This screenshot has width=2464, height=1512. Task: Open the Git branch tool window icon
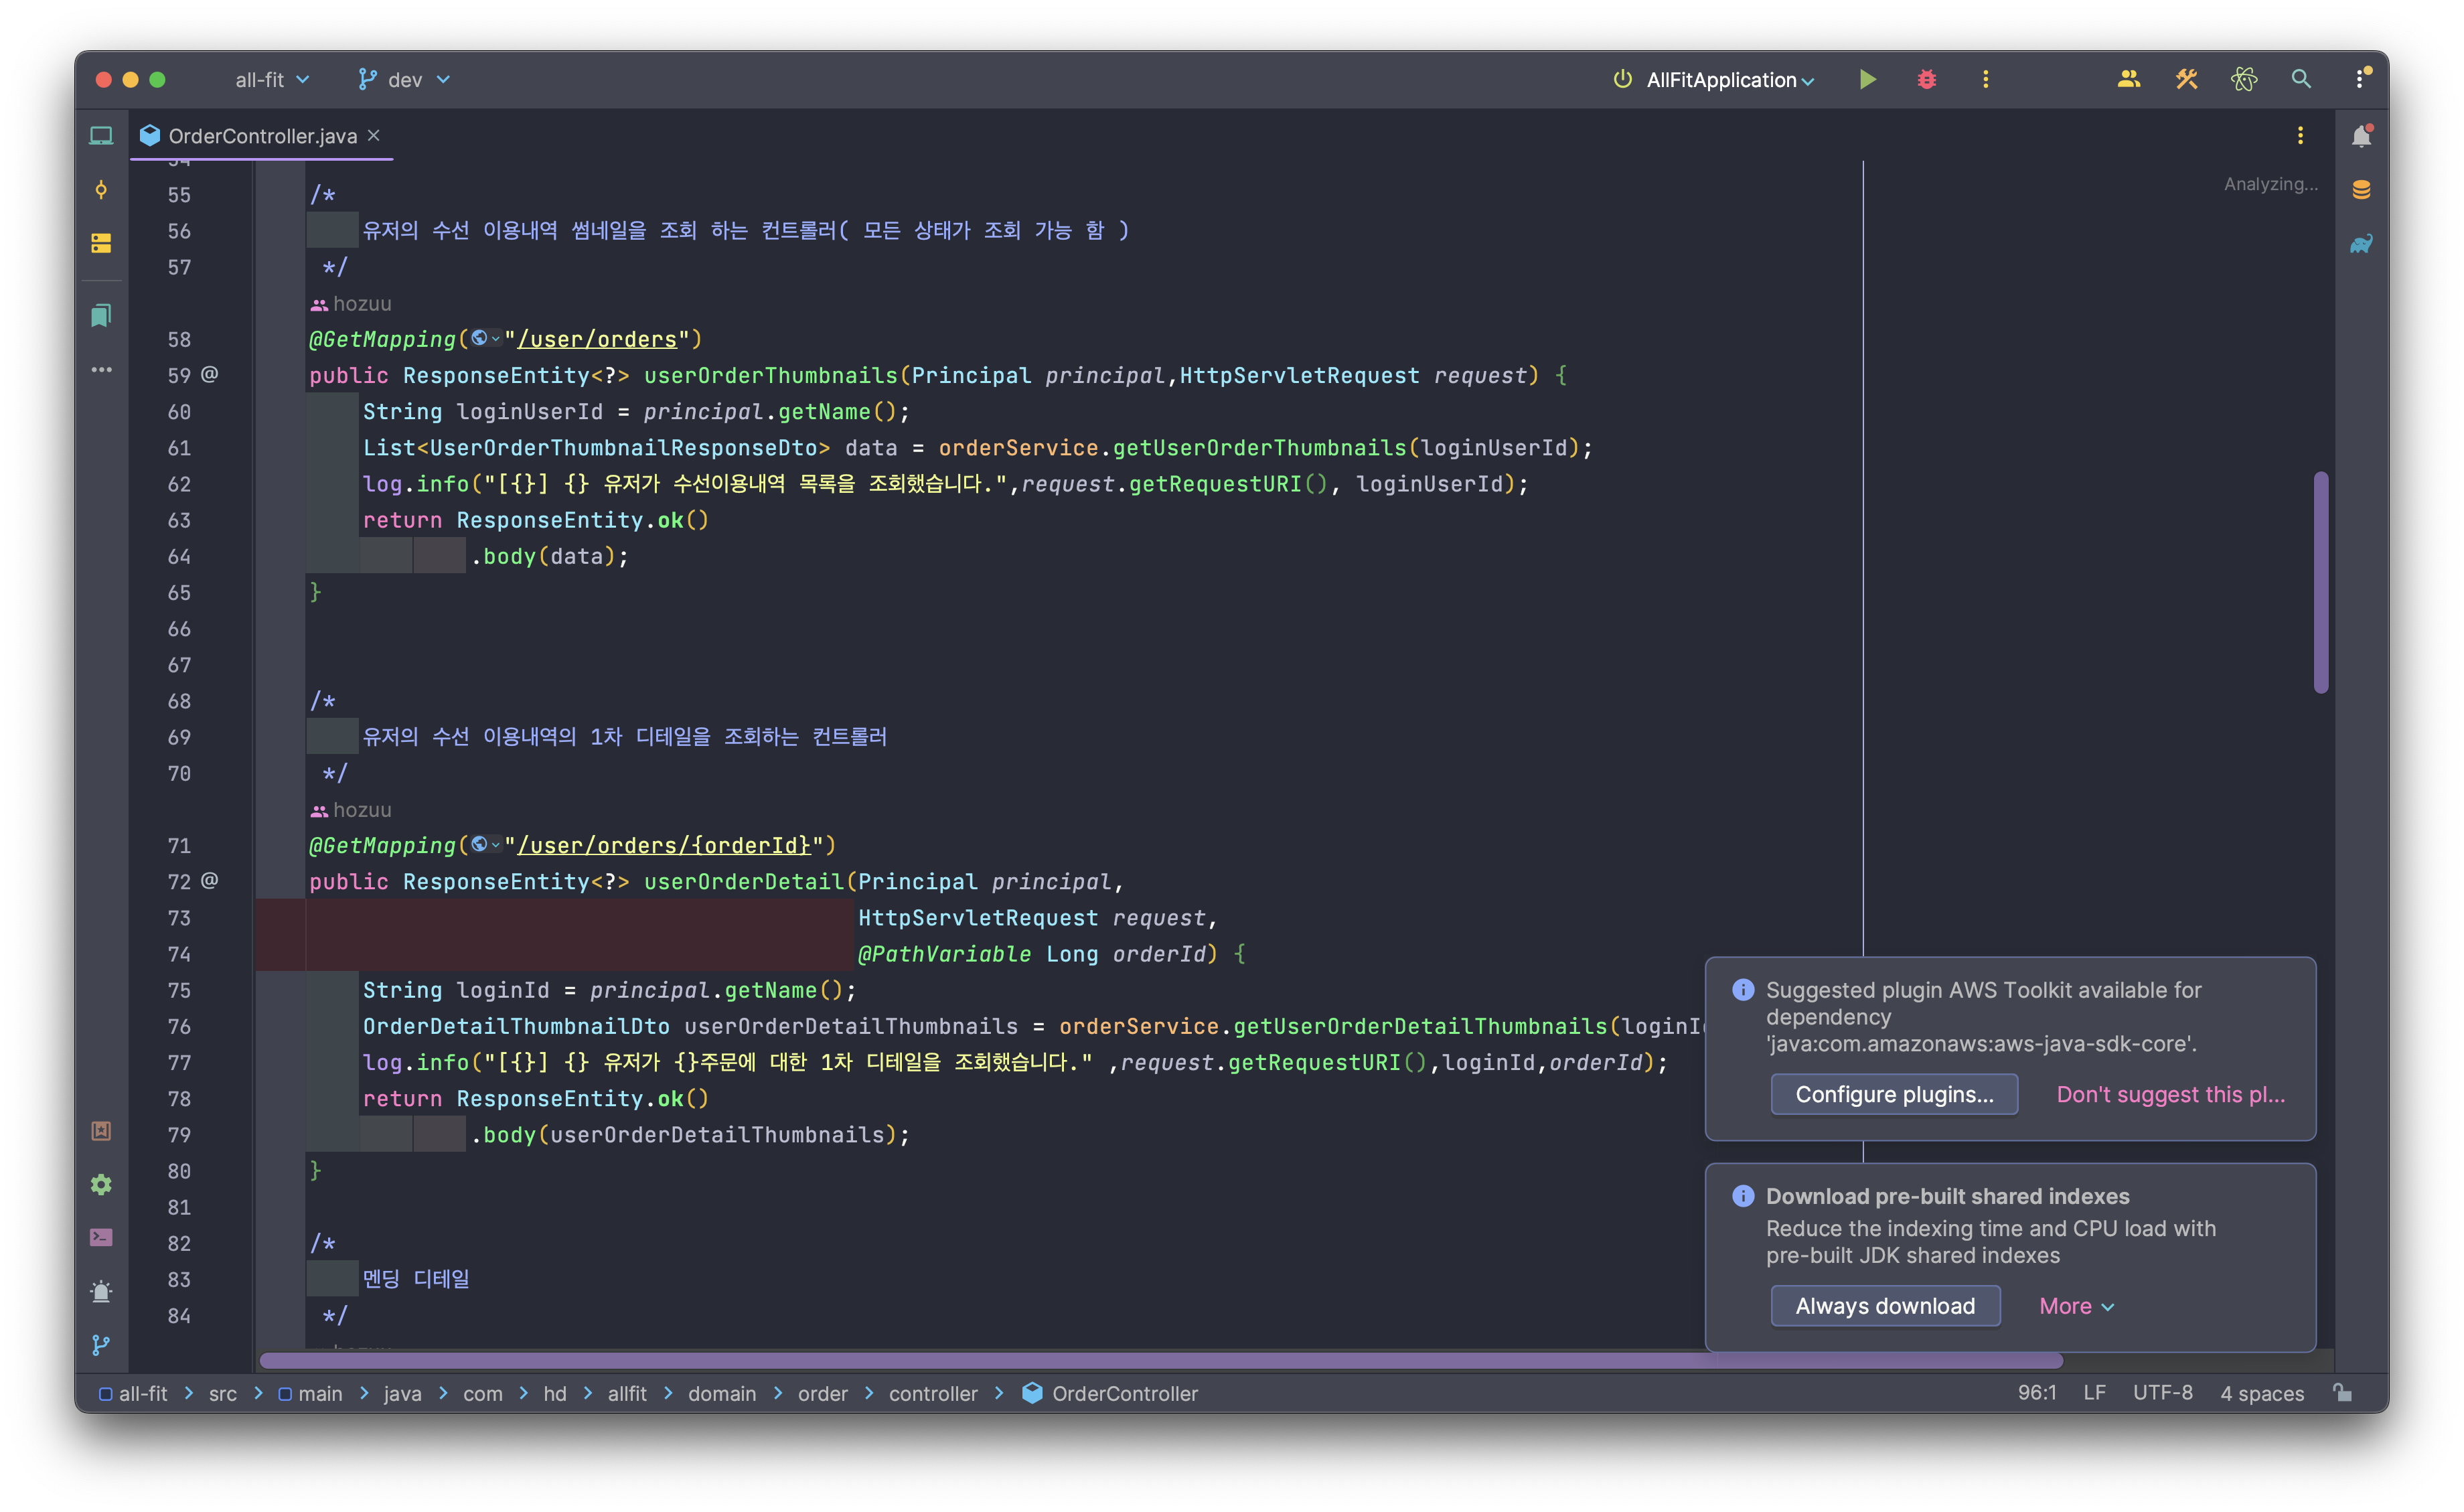coord(101,1345)
